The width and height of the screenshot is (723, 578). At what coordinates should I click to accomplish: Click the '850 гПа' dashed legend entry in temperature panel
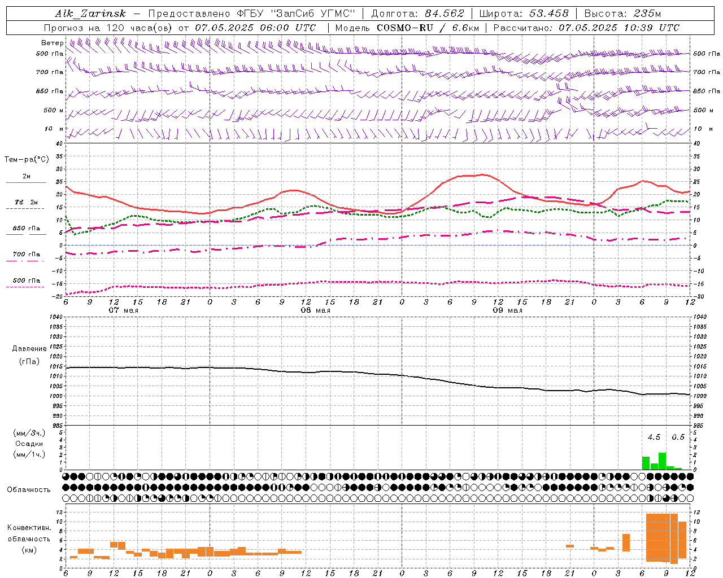coord(27,229)
